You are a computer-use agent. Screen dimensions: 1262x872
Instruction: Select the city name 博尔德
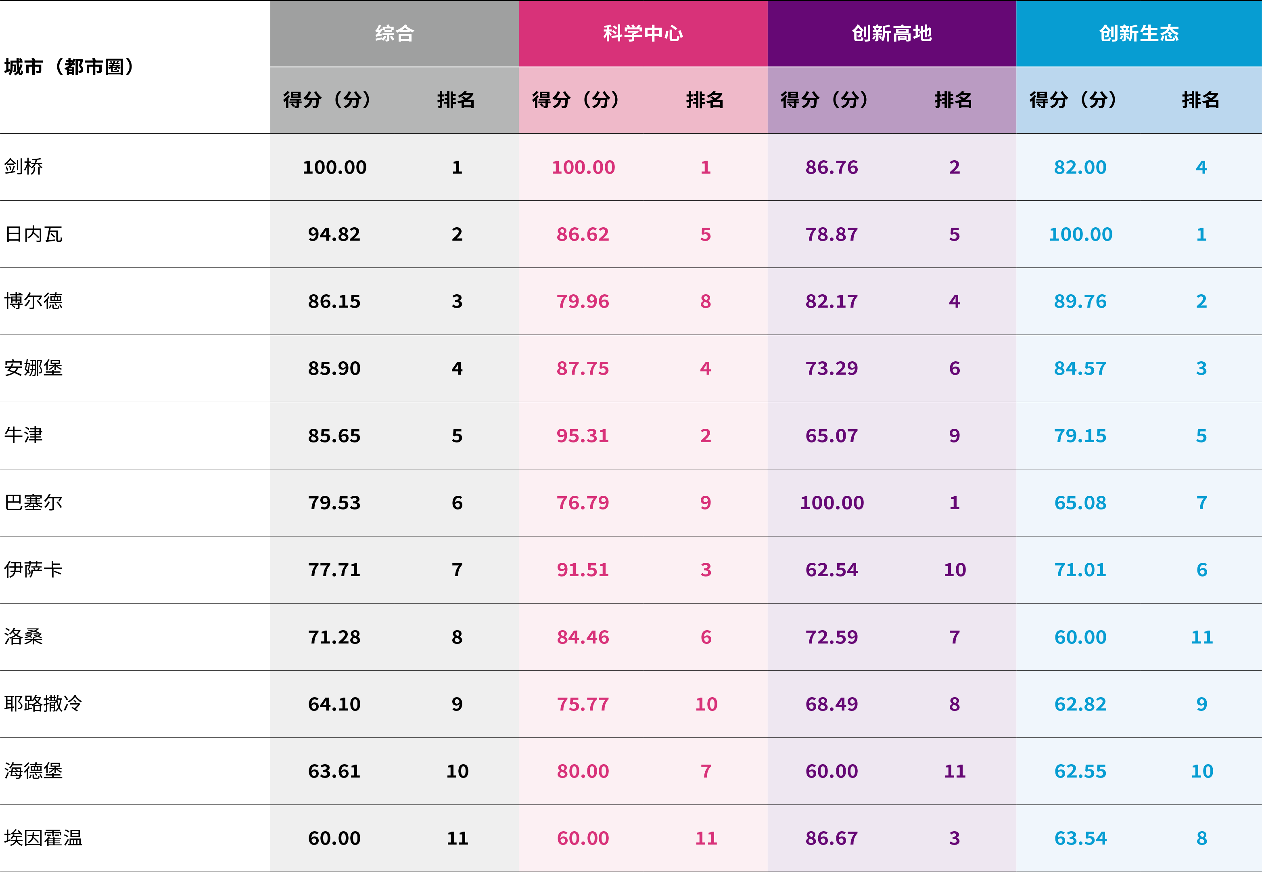(x=33, y=301)
